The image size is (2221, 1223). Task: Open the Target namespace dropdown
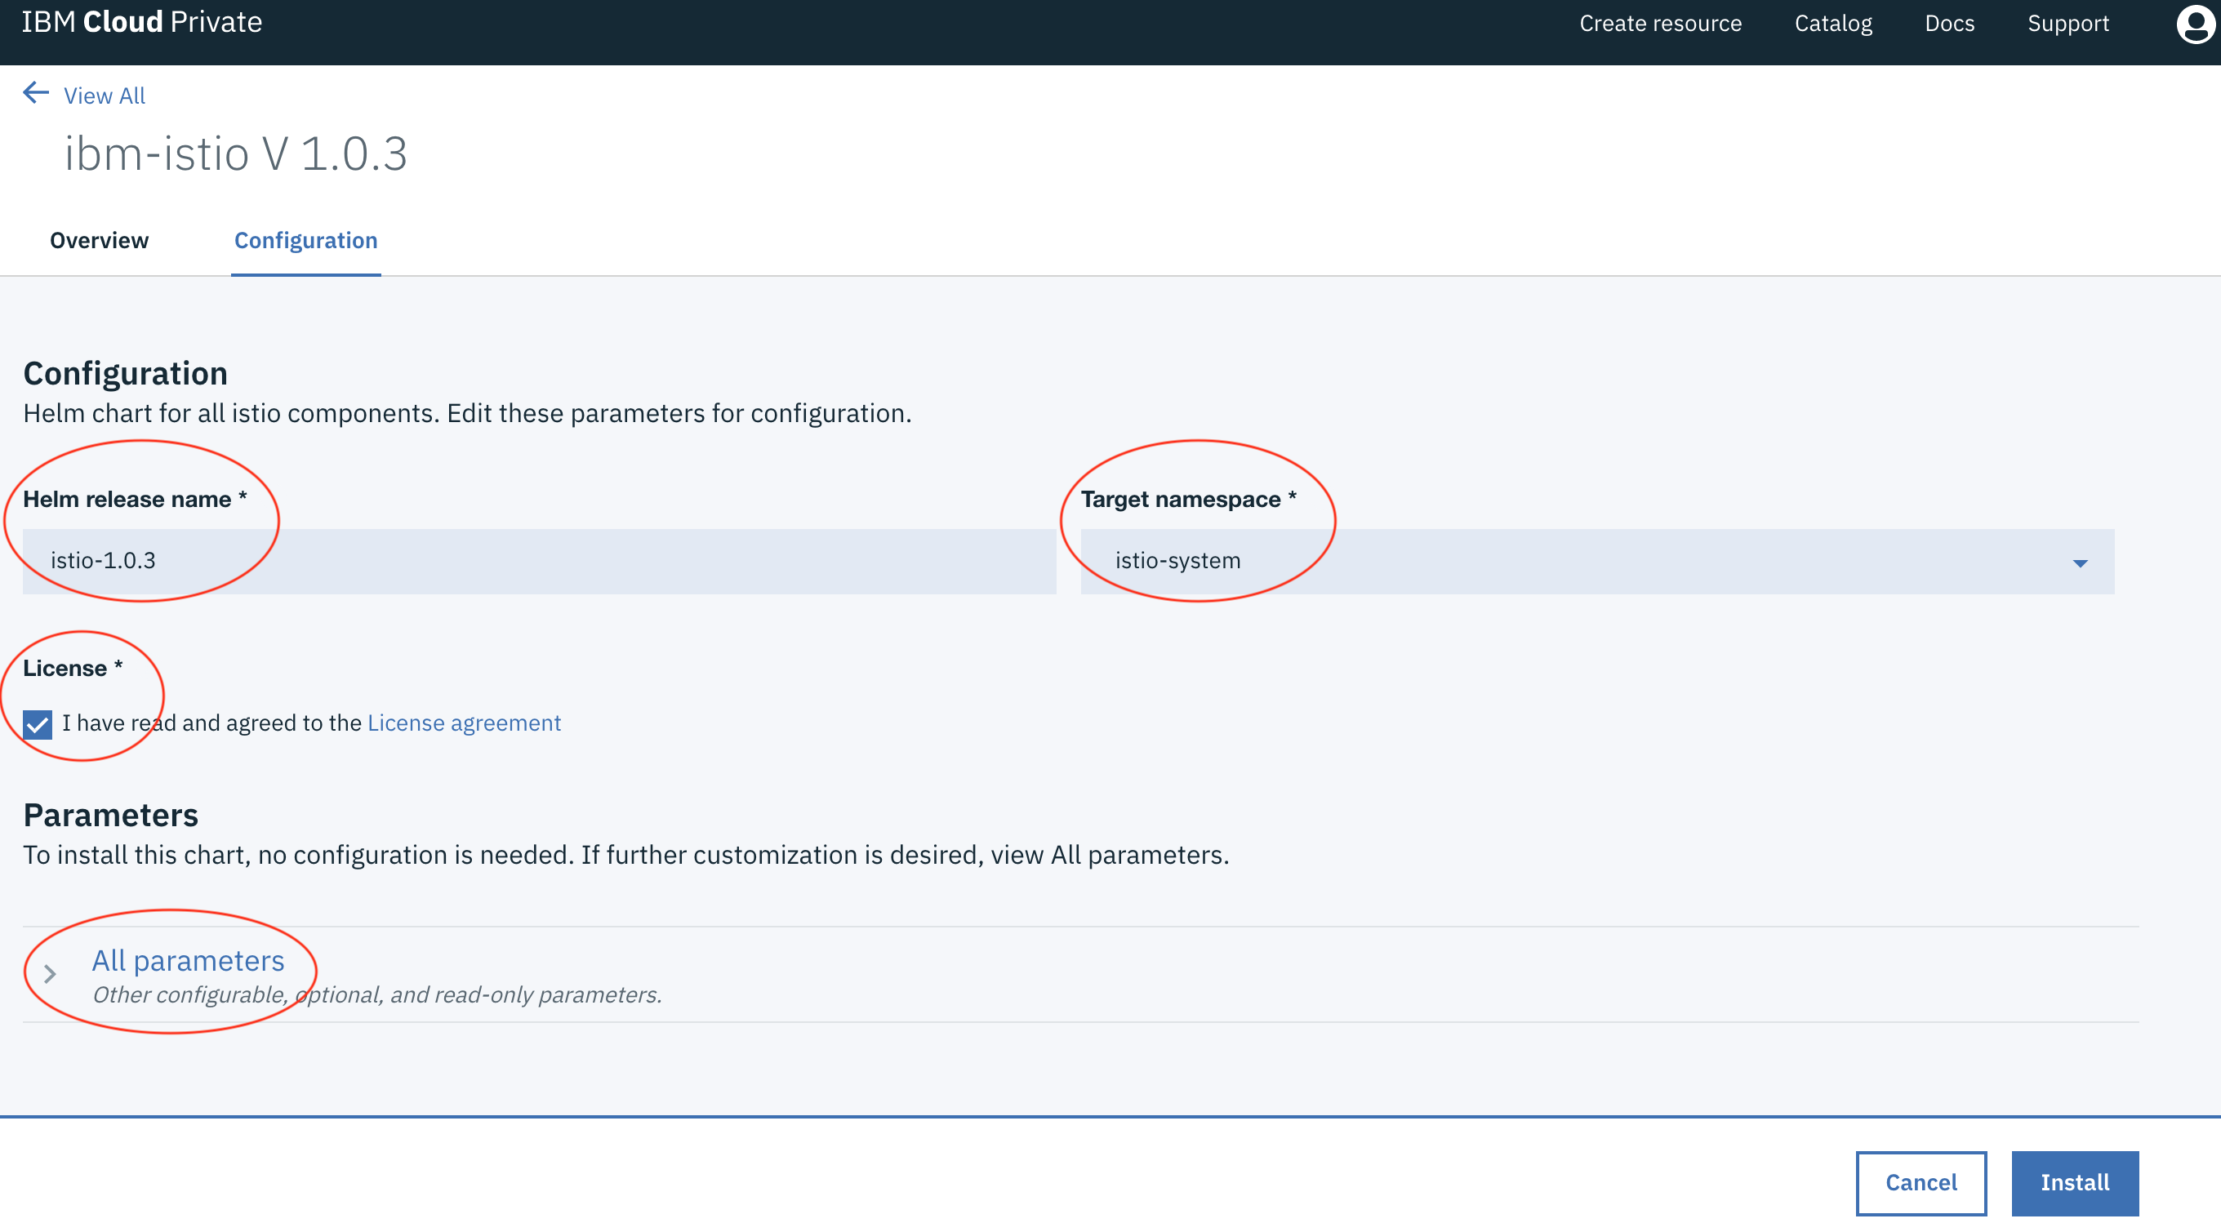1597,561
